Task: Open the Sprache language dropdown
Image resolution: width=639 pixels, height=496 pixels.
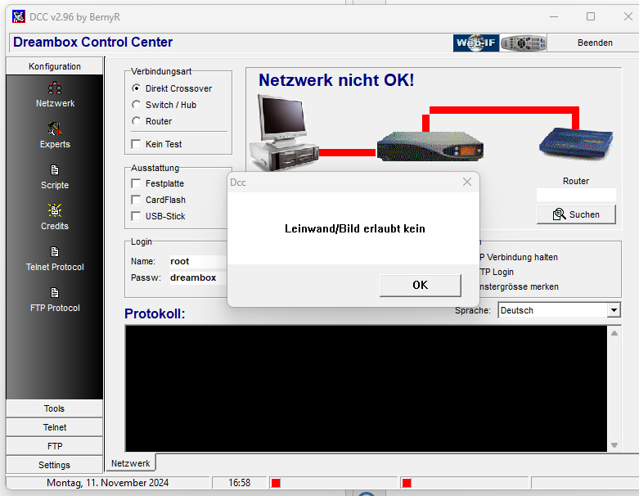Action: pos(614,310)
